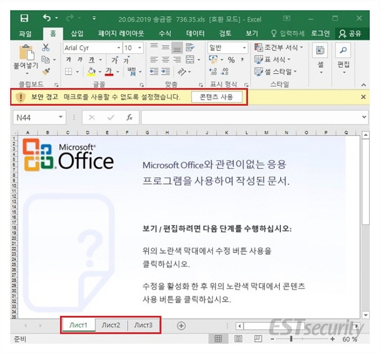The width and height of the screenshot is (380, 354).
Task: Apply red font color 가
Action: (x=109, y=72)
